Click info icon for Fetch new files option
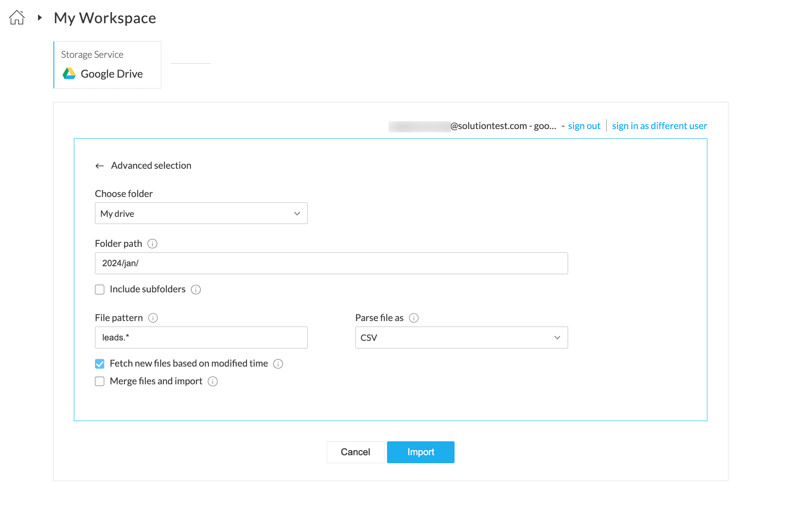This screenshot has width=796, height=513. click(278, 364)
